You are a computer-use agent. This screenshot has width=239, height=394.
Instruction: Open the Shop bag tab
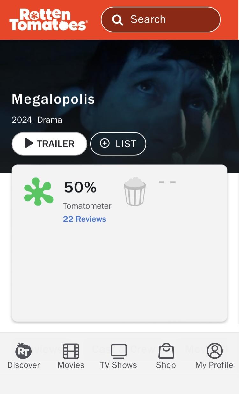(x=166, y=356)
